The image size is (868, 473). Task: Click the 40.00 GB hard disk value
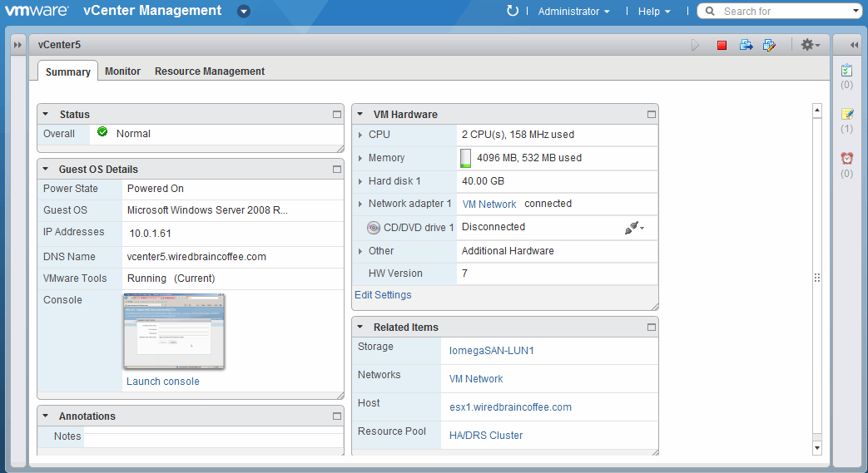pos(483,181)
